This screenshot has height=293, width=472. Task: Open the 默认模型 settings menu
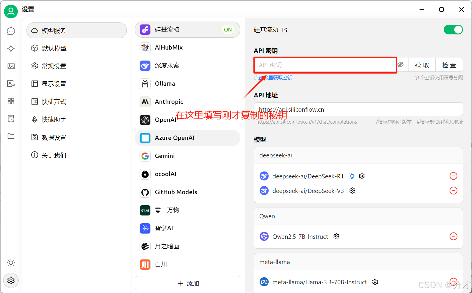click(77, 48)
